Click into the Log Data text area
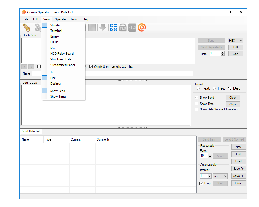 pyautogui.click(x=106, y=105)
